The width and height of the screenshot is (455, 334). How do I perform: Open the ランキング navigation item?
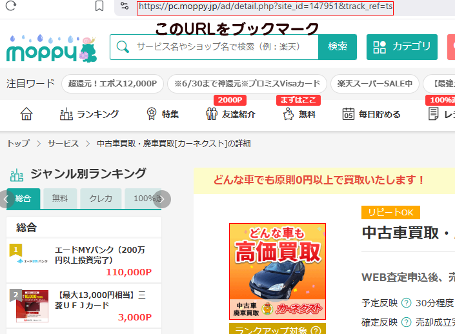tap(89, 114)
